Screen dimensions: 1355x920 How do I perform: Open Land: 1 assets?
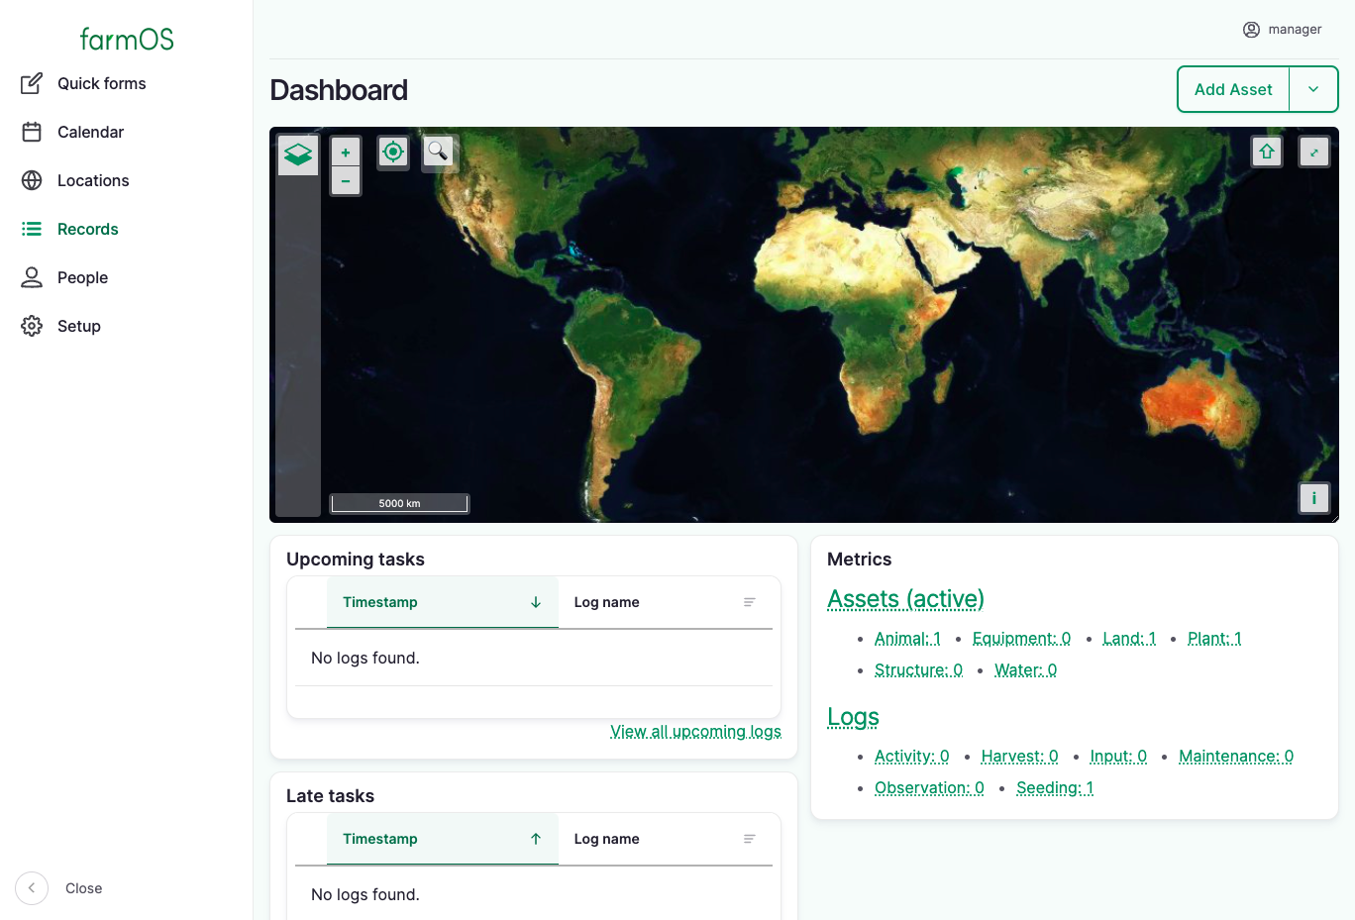coord(1129,639)
